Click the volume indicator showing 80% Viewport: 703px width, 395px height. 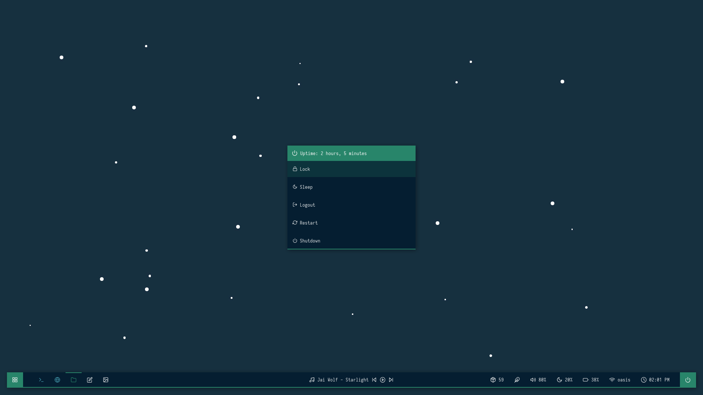(x=538, y=380)
